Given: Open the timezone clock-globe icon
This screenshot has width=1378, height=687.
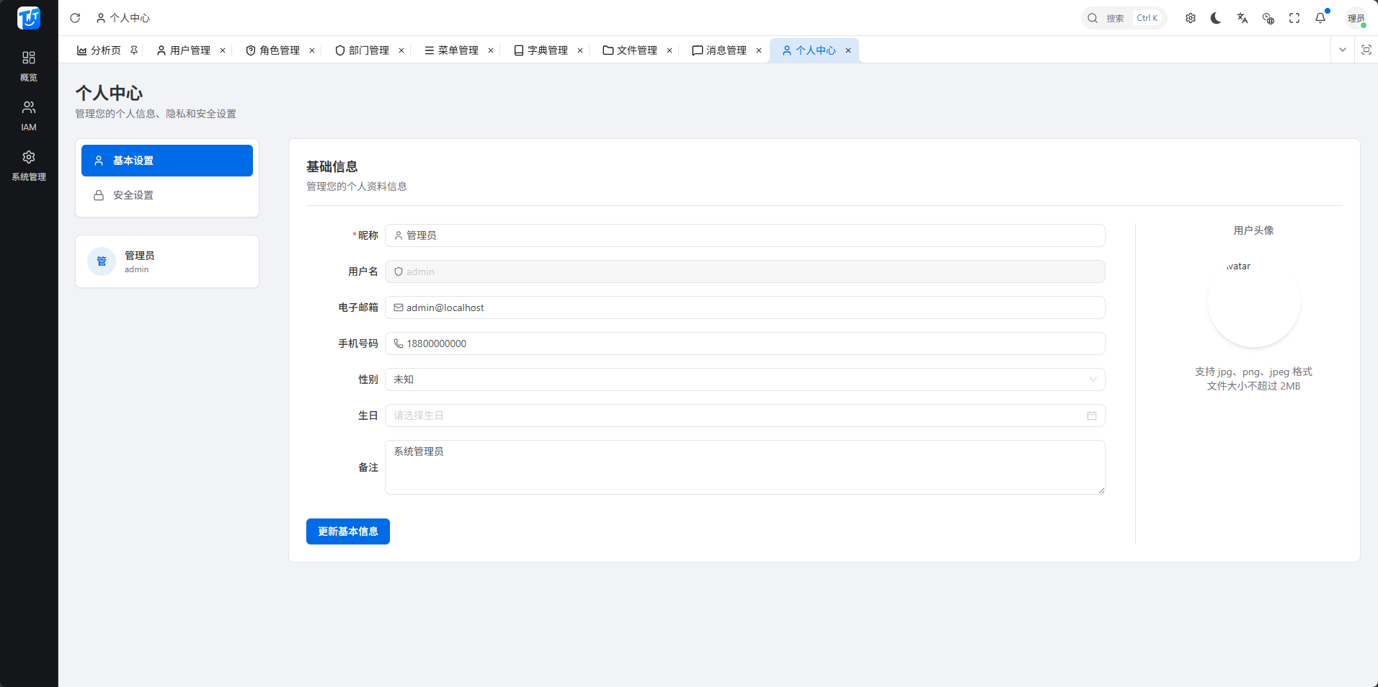Looking at the screenshot, I should click(x=1268, y=18).
